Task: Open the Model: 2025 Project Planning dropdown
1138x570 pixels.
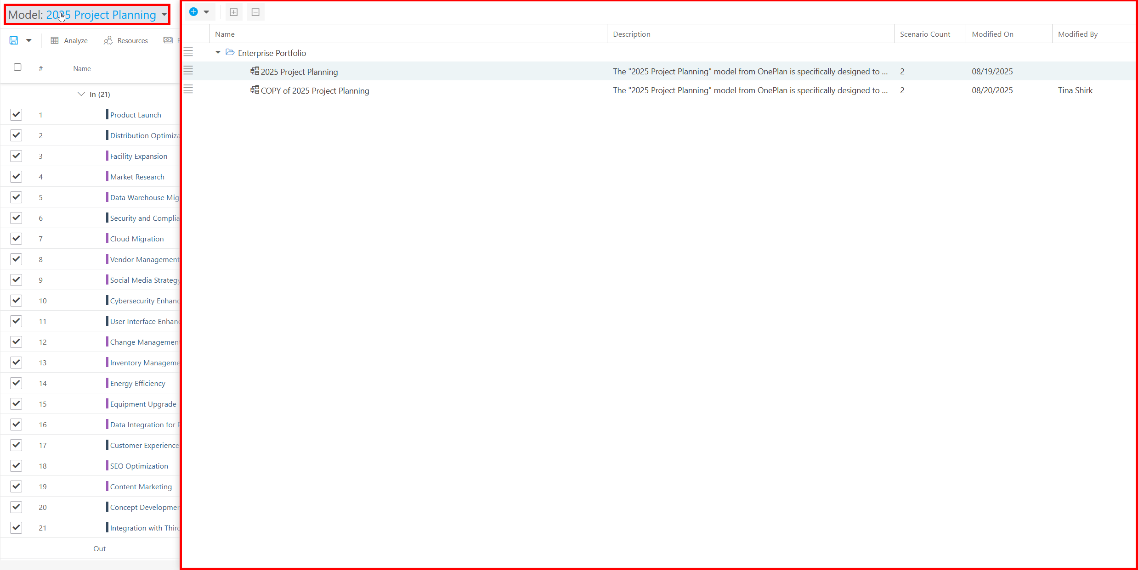Action: coord(87,15)
